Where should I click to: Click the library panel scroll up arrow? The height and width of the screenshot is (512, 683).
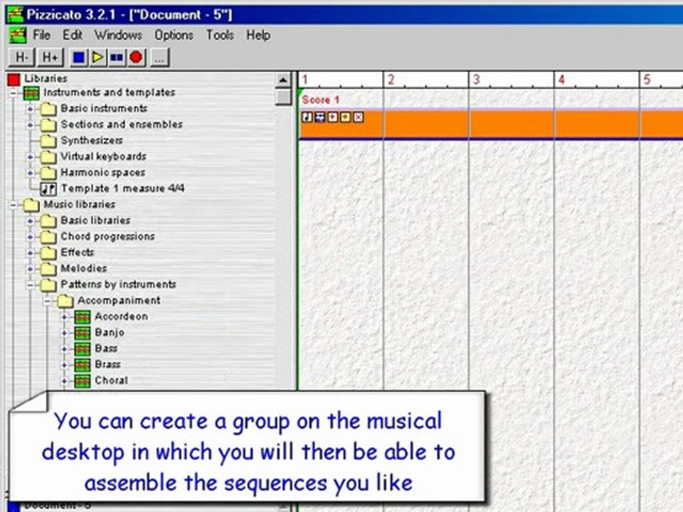(x=283, y=80)
